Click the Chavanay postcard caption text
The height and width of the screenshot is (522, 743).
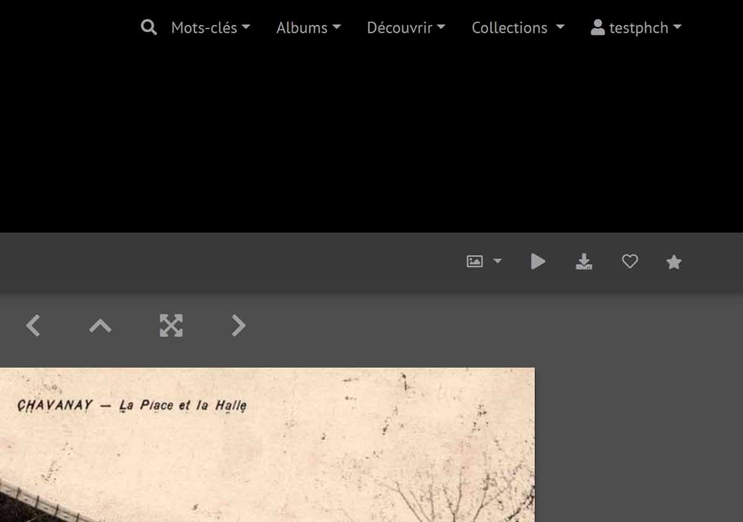pyautogui.click(x=132, y=406)
